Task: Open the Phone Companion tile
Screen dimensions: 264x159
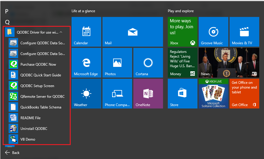Action: tap(117, 94)
